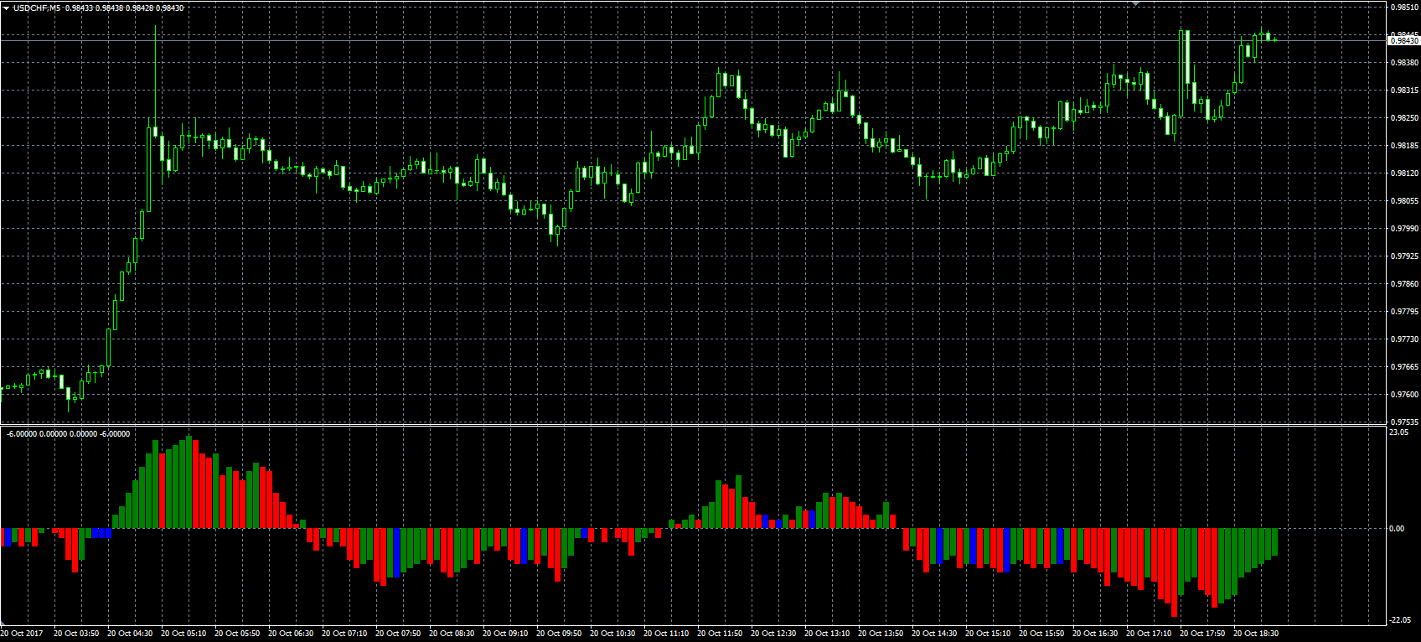
Task: Click the 0.97665 price axis label
Action: [x=1404, y=367]
